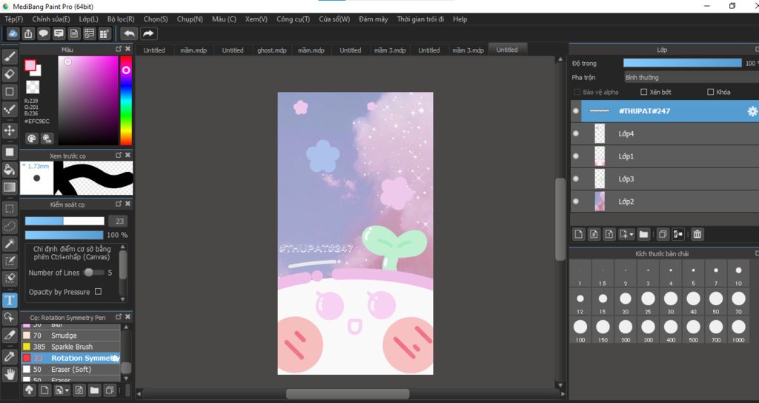Open the add brush dropdown in brush panel
Screen dimensions: 759x403
pos(67,390)
